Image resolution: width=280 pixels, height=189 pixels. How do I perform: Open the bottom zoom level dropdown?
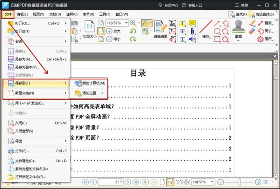point(211,182)
